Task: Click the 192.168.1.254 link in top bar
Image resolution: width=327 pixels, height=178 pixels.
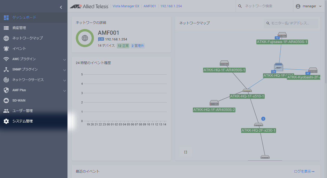Action: pyautogui.click(x=171, y=6)
